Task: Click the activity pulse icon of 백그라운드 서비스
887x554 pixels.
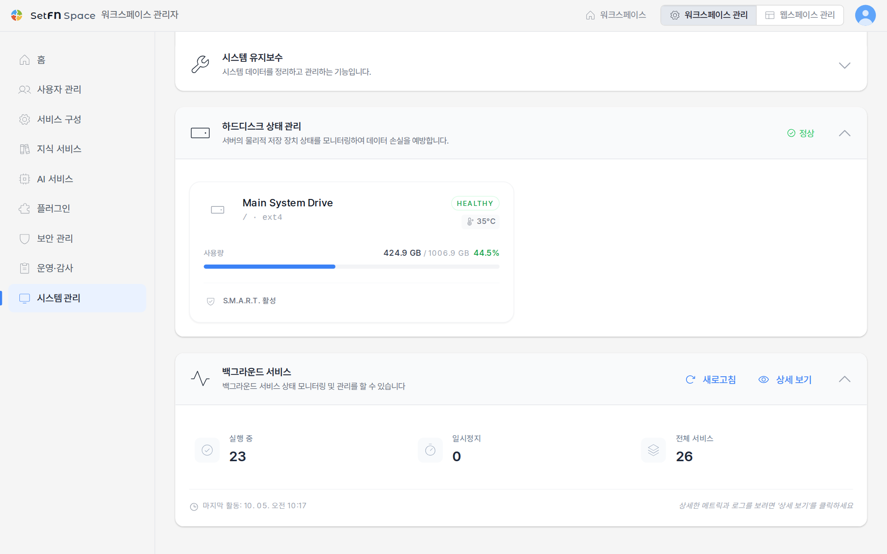Action: point(200,379)
